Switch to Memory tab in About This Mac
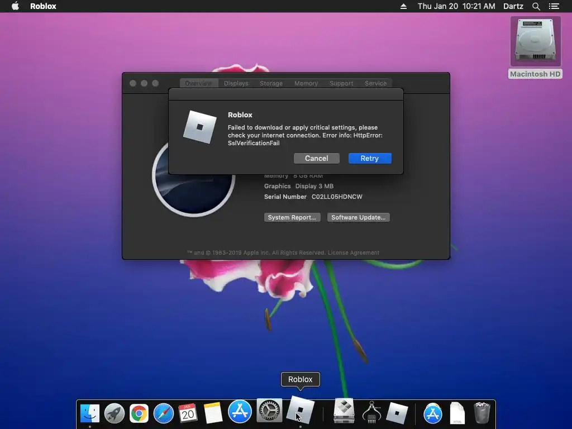Viewport: 572px width, 429px height. [306, 83]
